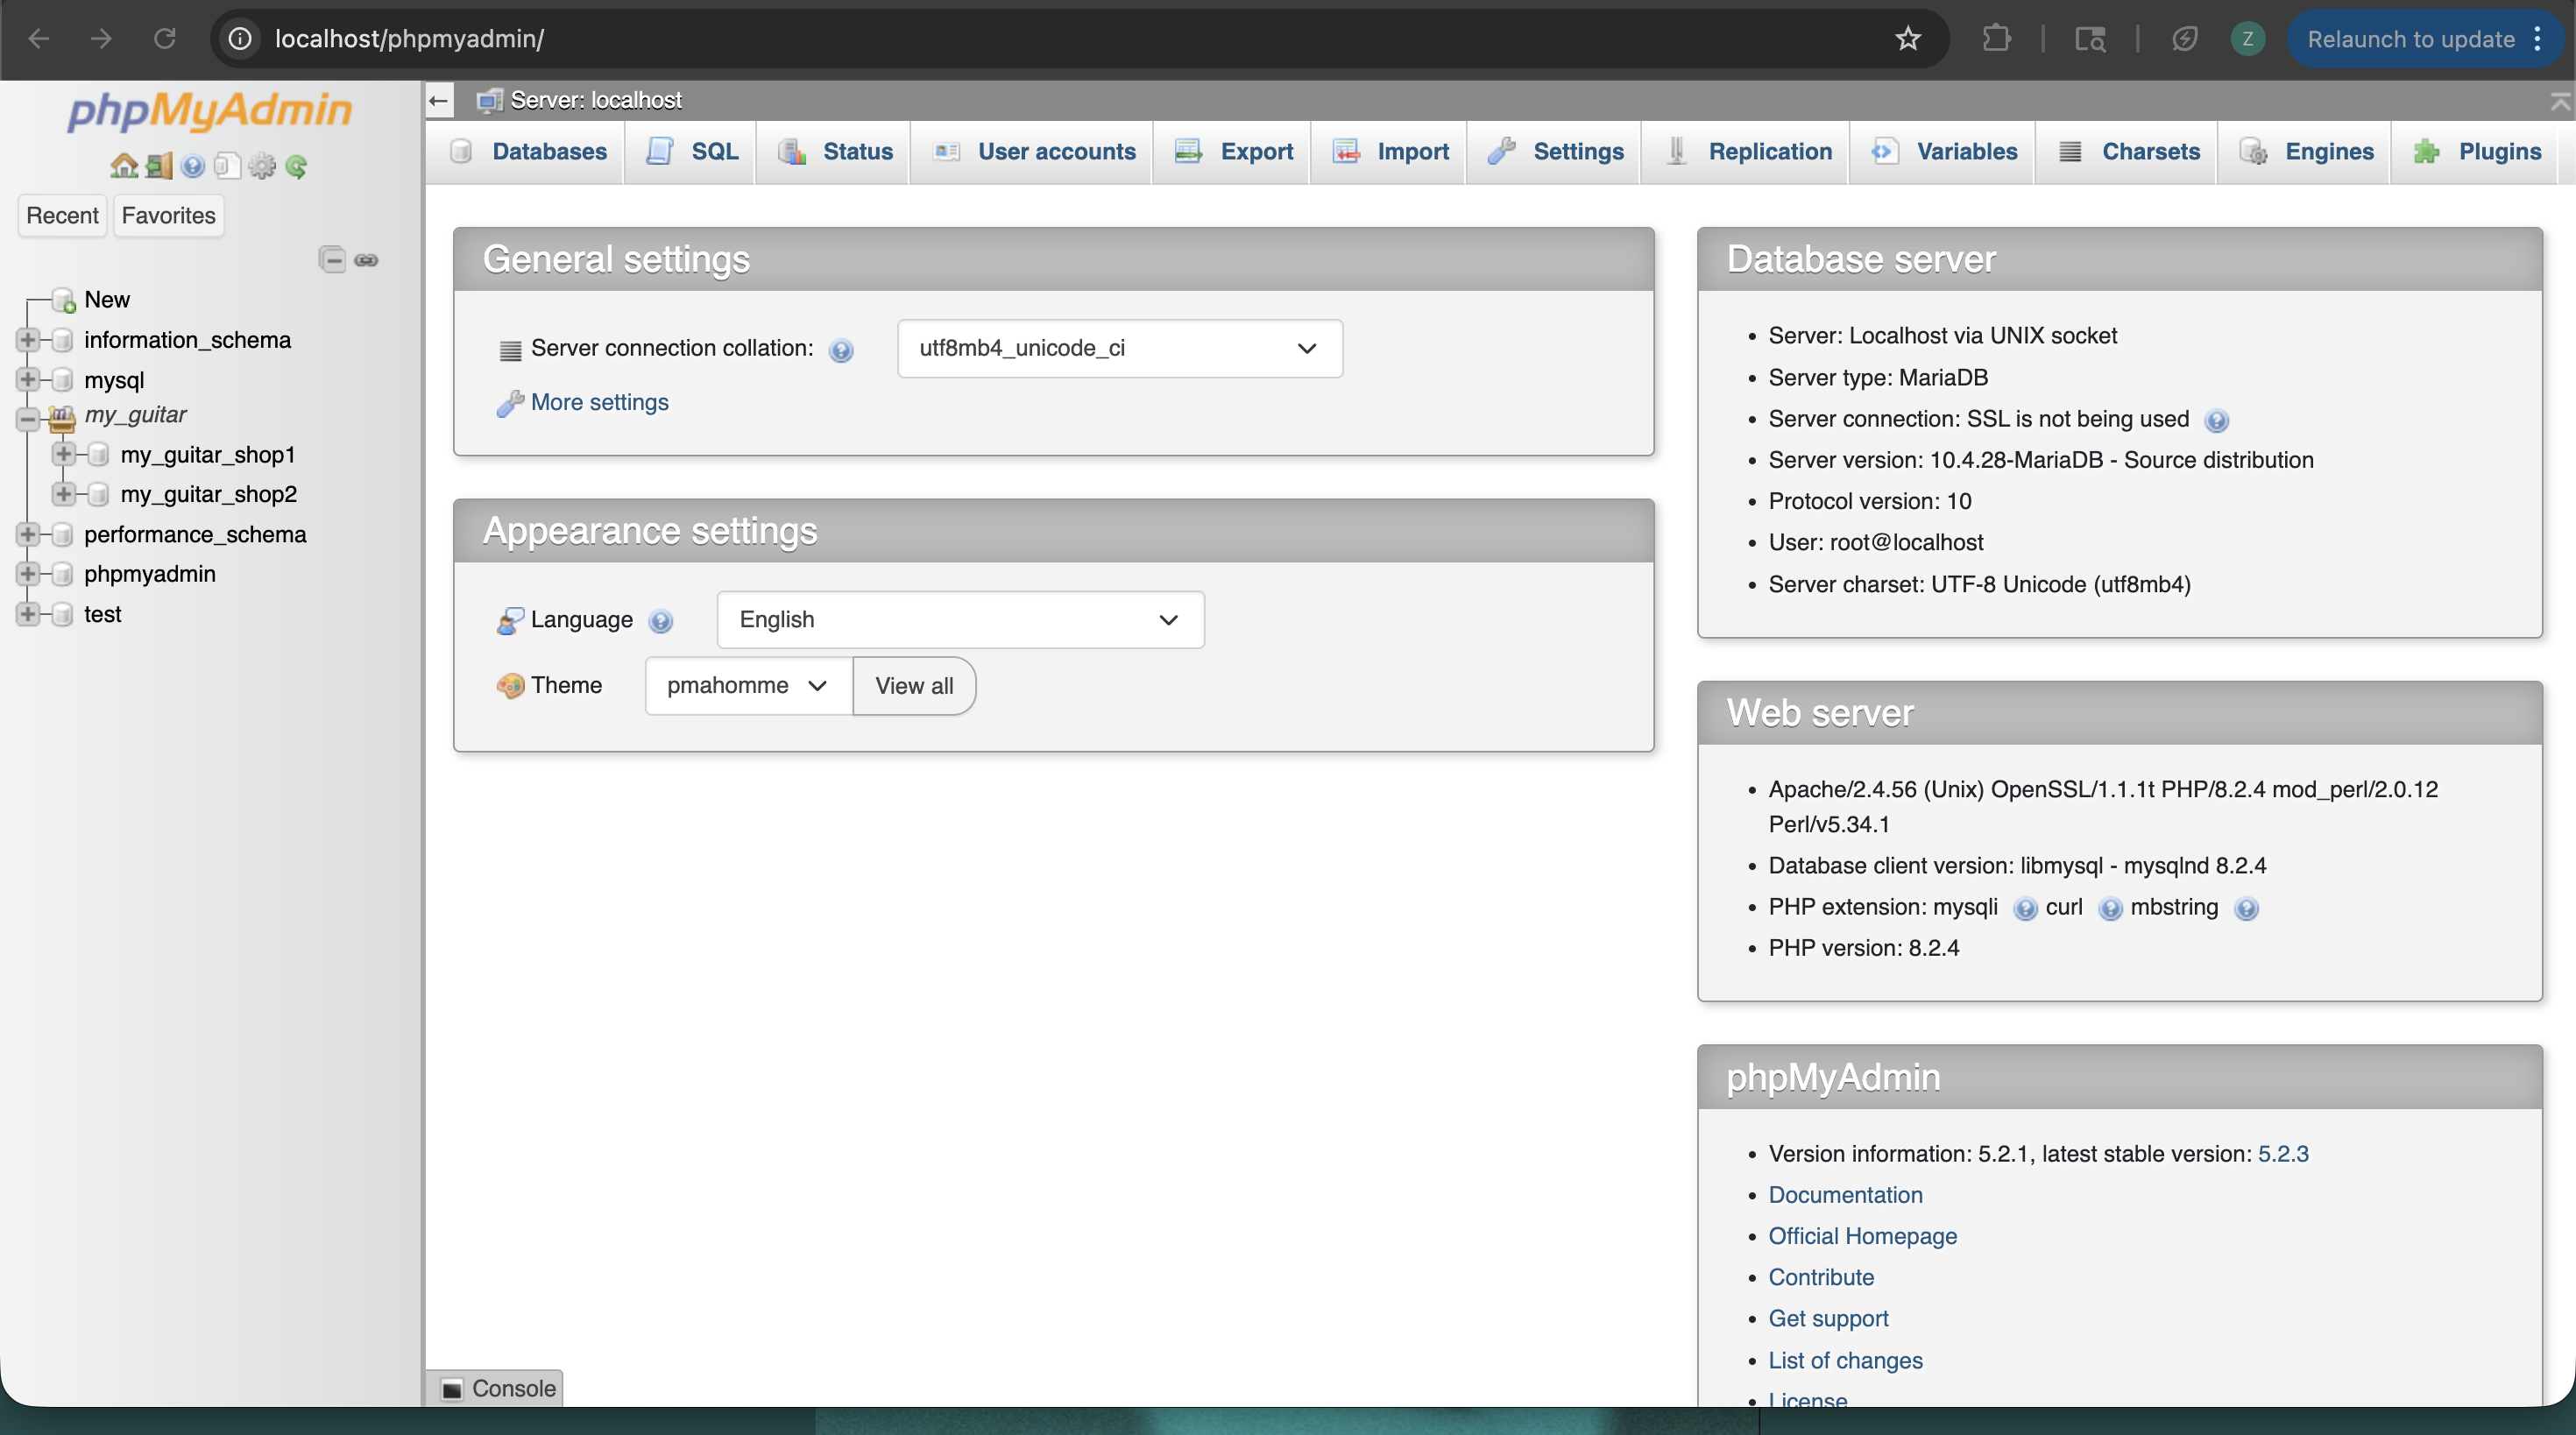Click the site information icon in address bar
Viewport: 2576px width, 1435px height.
[240, 39]
